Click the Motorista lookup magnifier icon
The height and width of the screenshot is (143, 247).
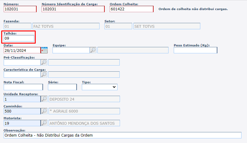tap(44, 123)
